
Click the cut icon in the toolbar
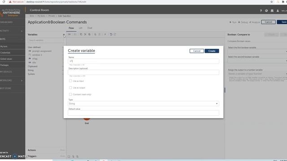tap(85, 34)
